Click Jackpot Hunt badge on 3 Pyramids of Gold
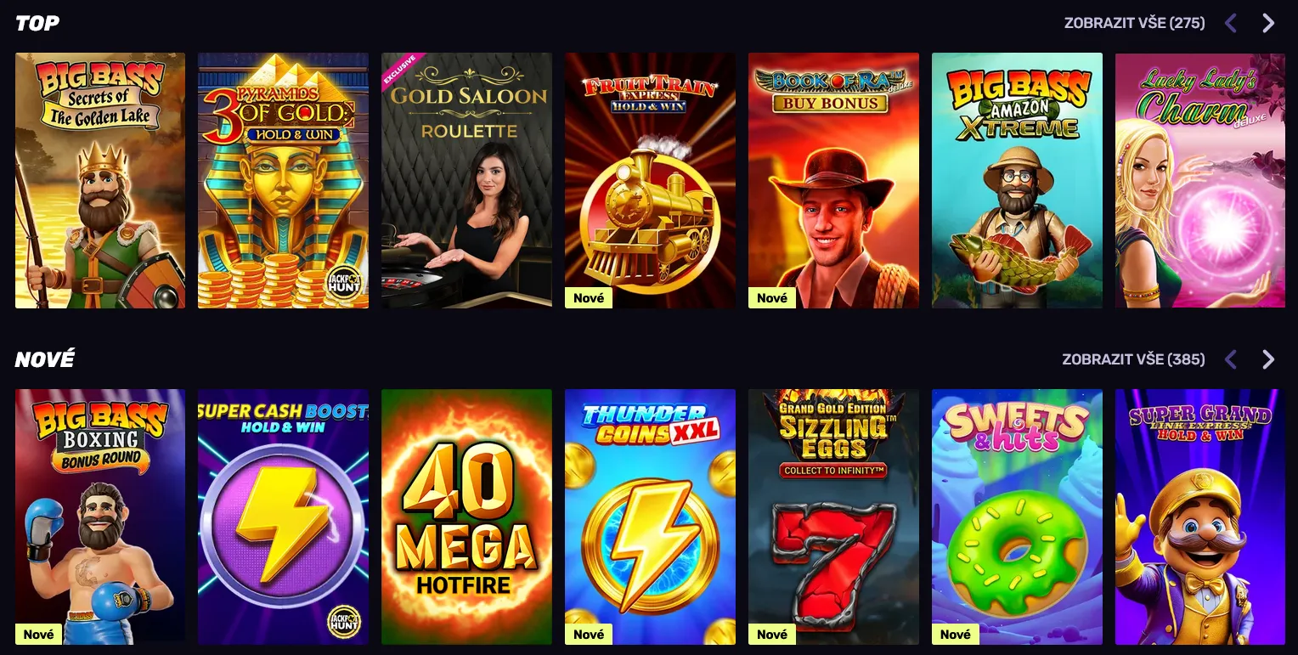This screenshot has width=1298, height=655. (x=345, y=285)
